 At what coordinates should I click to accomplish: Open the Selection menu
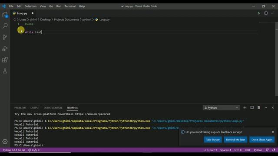click(30, 6)
